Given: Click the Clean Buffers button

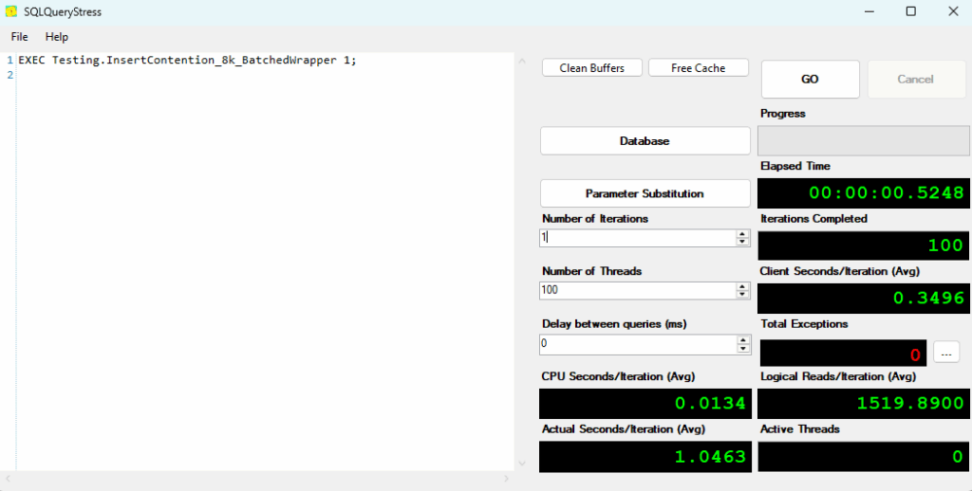Looking at the screenshot, I should pos(592,68).
